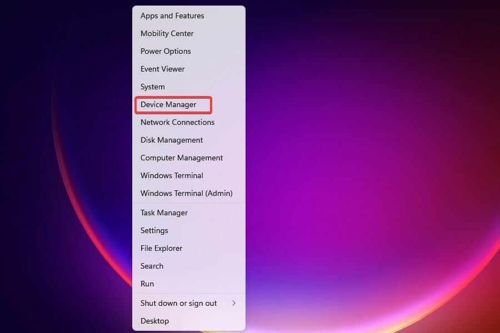The width and height of the screenshot is (500, 333).
Task: Choose Network Connections
Action: click(189, 122)
